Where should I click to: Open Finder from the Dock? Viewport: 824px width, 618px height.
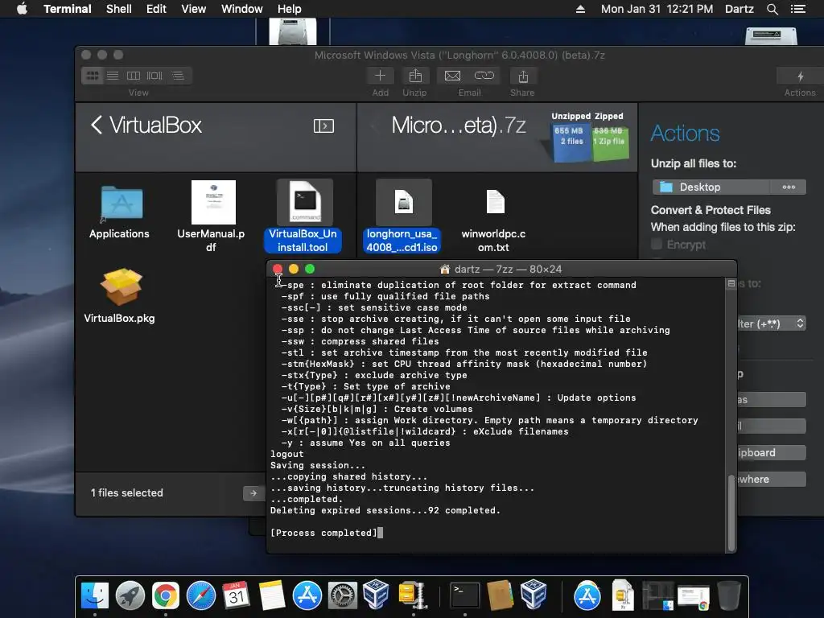click(x=95, y=595)
